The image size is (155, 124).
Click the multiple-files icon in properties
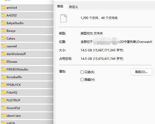tap(64, 18)
